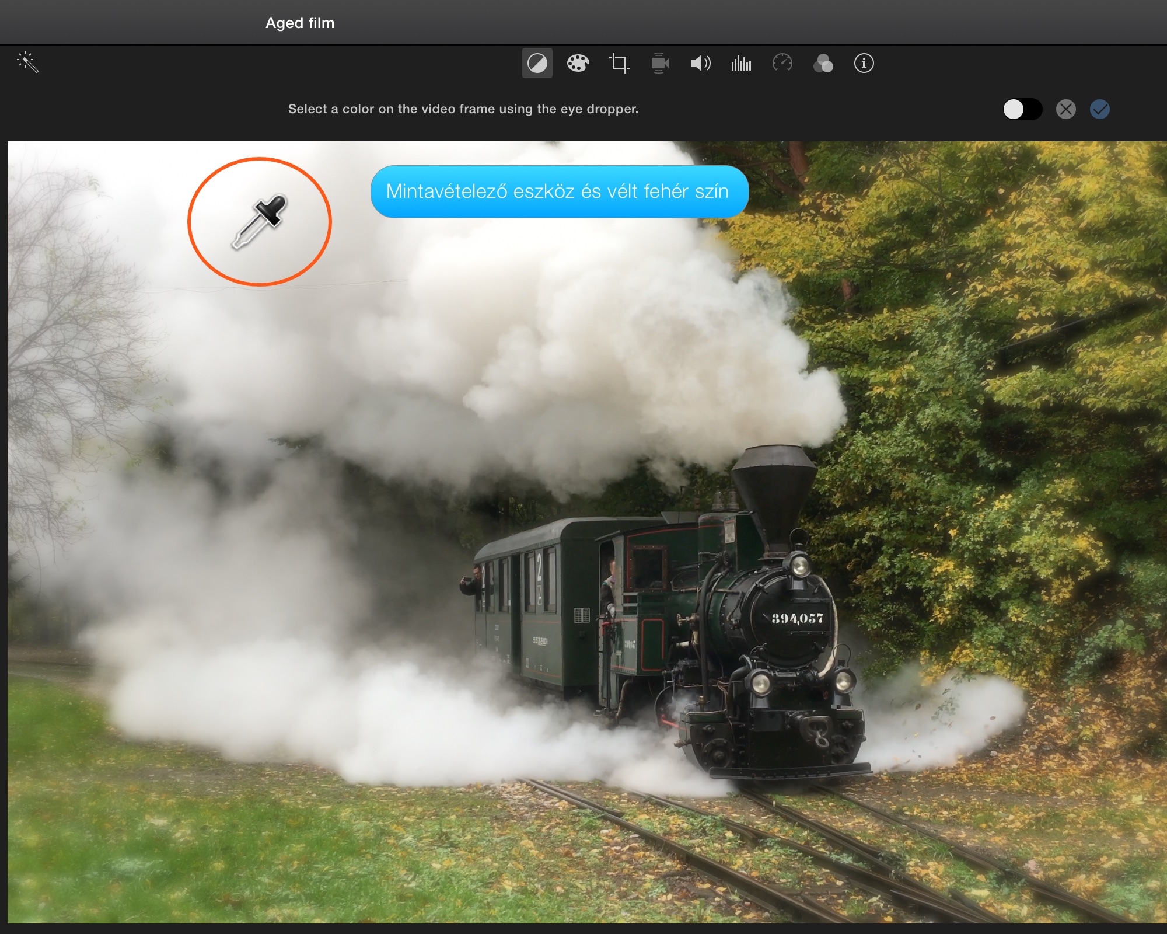Open the camera stabilization icon
1167x934 pixels.
pyautogui.click(x=660, y=63)
